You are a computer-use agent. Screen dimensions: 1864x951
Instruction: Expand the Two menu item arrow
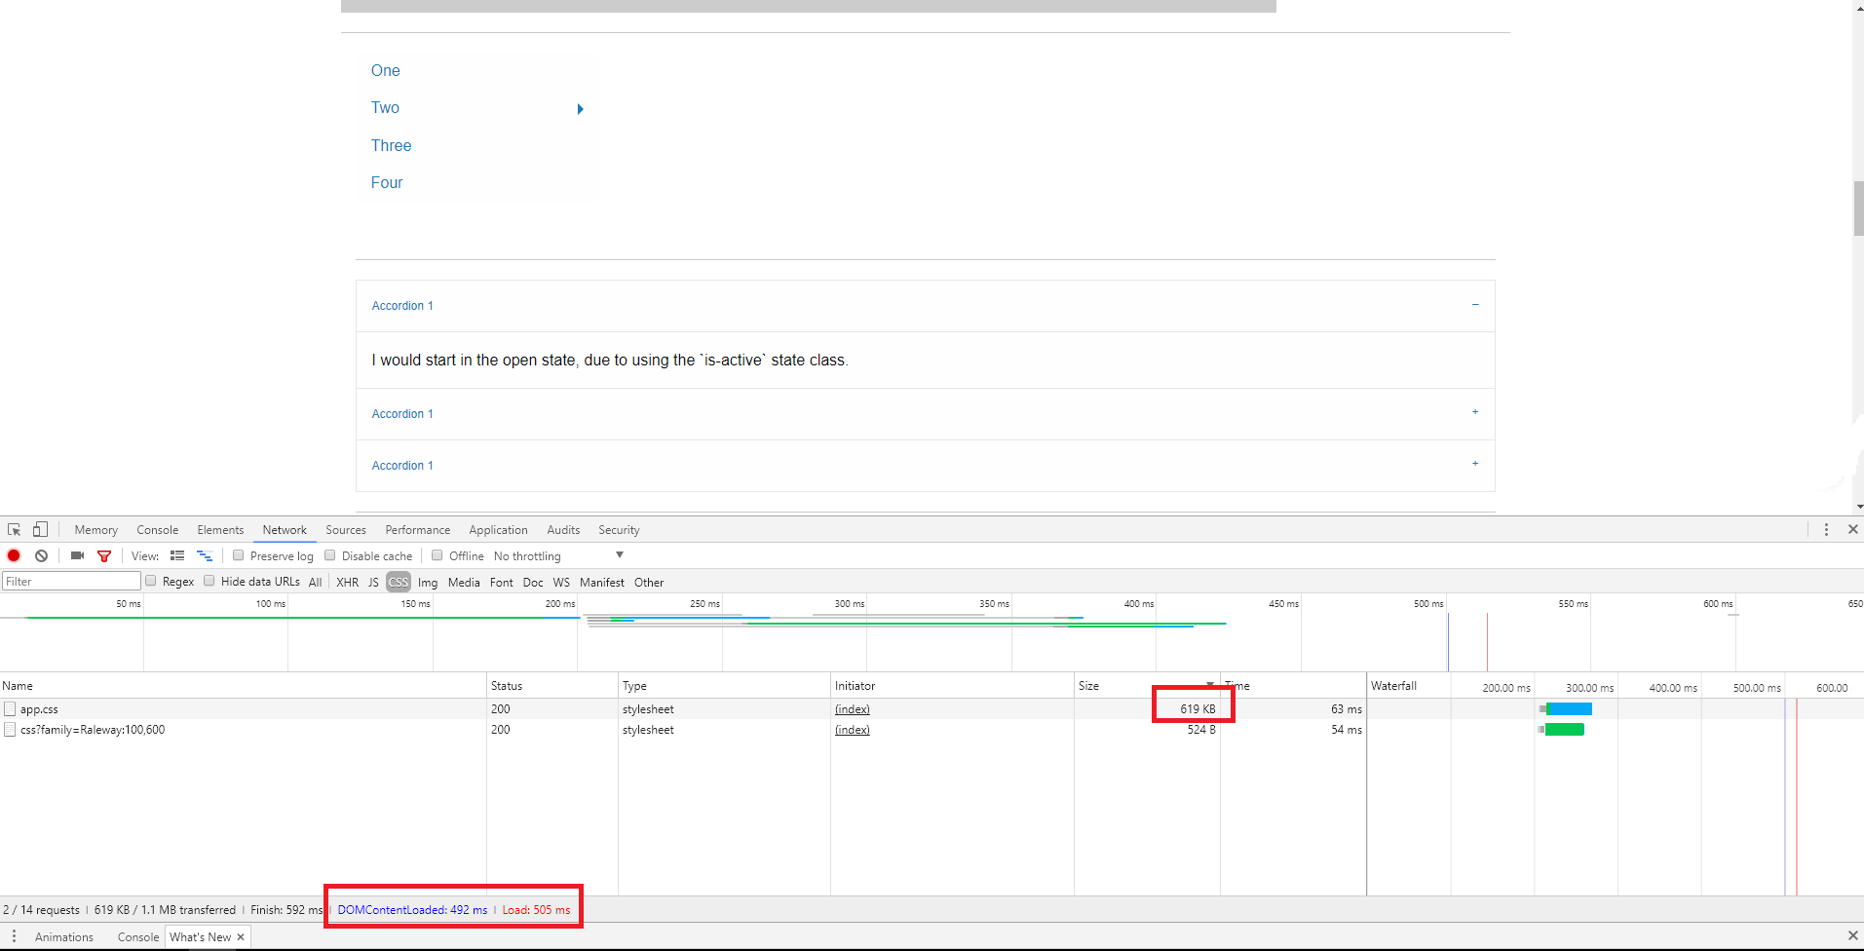click(x=580, y=109)
